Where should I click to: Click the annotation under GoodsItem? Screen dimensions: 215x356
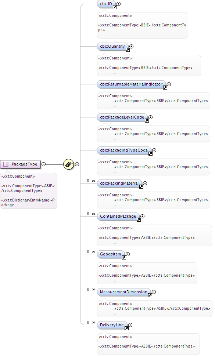[x=147, y=273]
